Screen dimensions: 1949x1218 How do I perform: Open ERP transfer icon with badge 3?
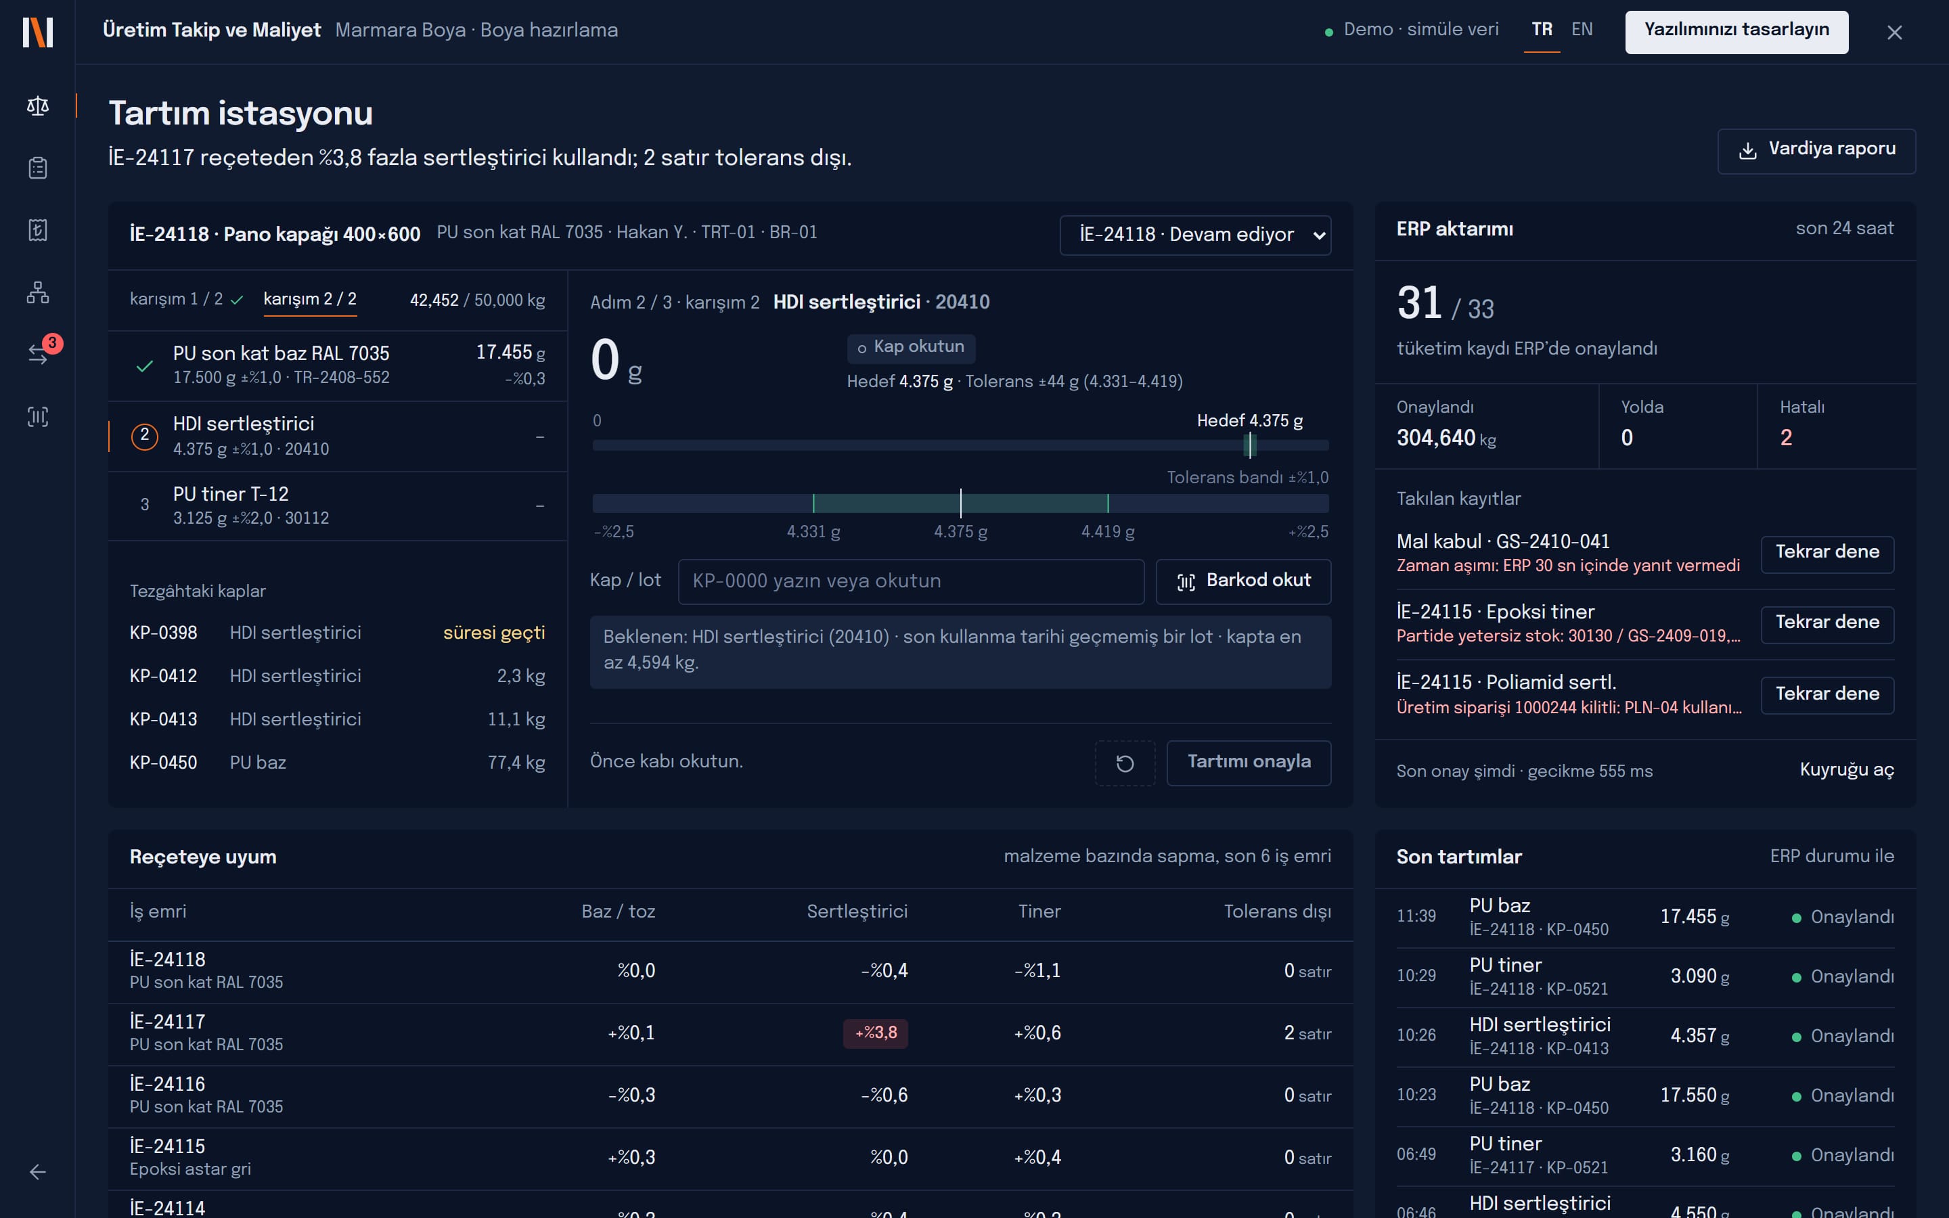click(38, 354)
